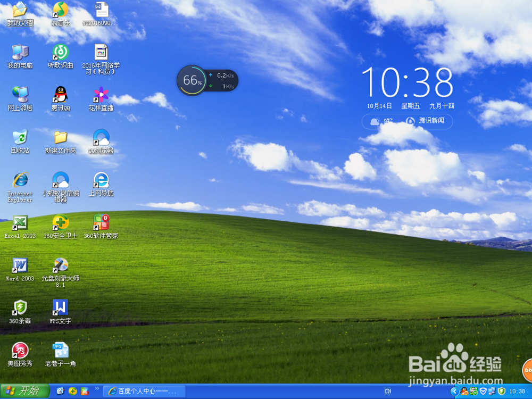Screen dimensions: 532x399
Task: Open the 上网导航 shortcut
Action: 101,184
